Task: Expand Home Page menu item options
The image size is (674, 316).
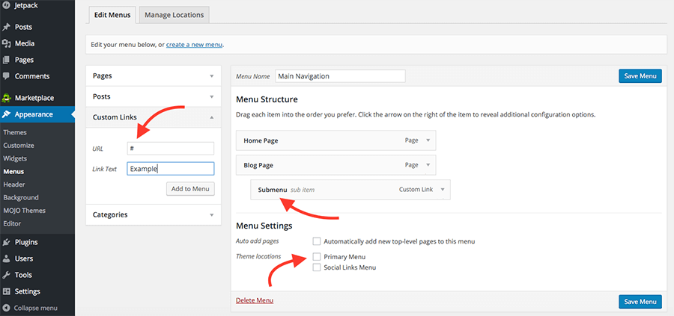Action: pos(428,140)
